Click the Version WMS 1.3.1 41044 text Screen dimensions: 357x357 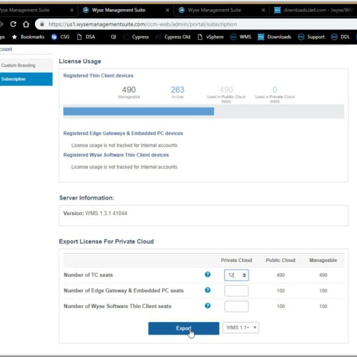[x=95, y=214]
